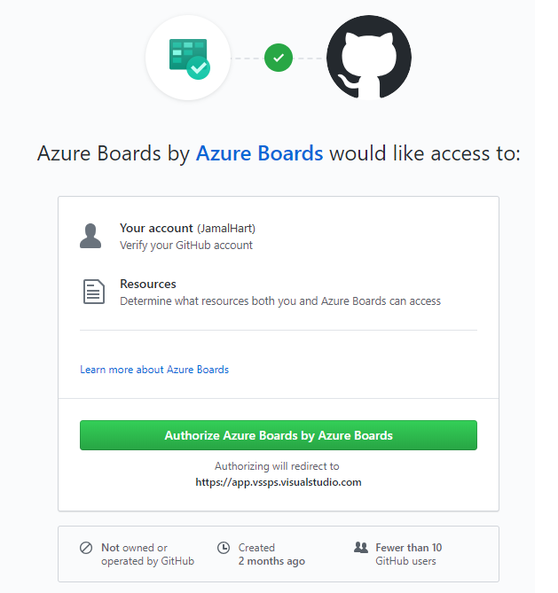Click the Created 2 months ago text

coord(271,554)
